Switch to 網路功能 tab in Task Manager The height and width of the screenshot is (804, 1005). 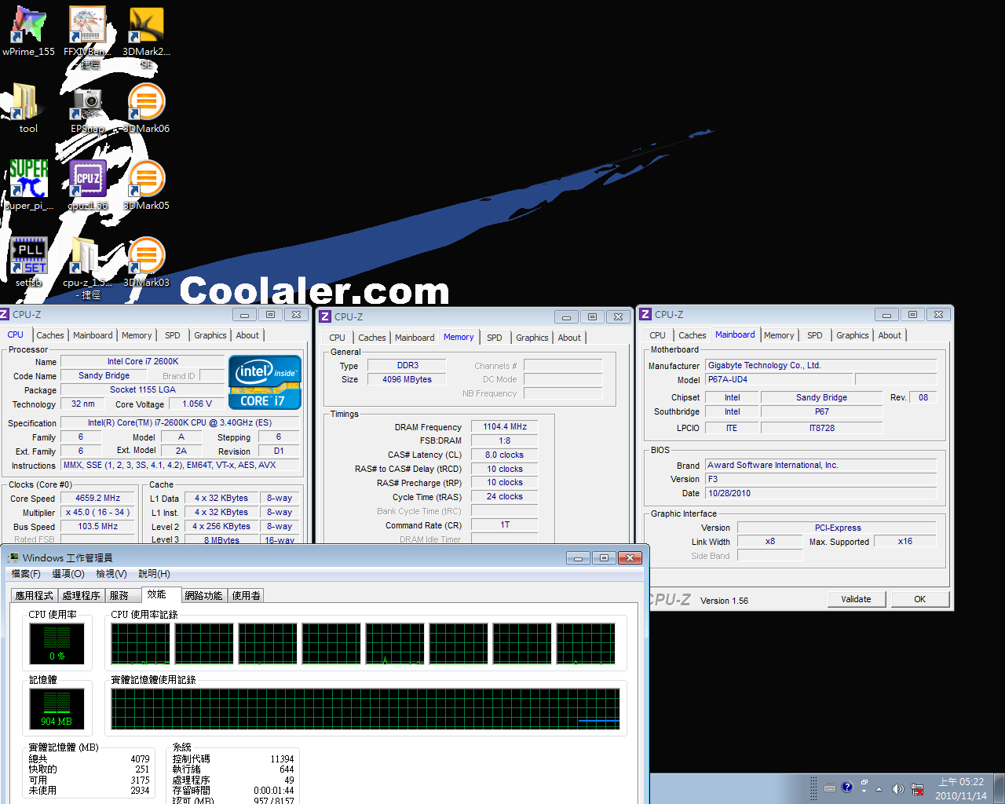click(x=204, y=596)
